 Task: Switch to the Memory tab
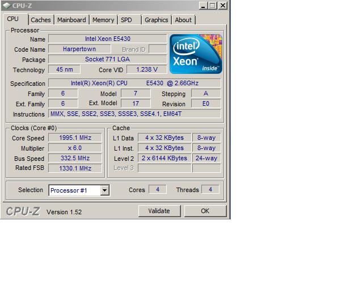click(103, 20)
